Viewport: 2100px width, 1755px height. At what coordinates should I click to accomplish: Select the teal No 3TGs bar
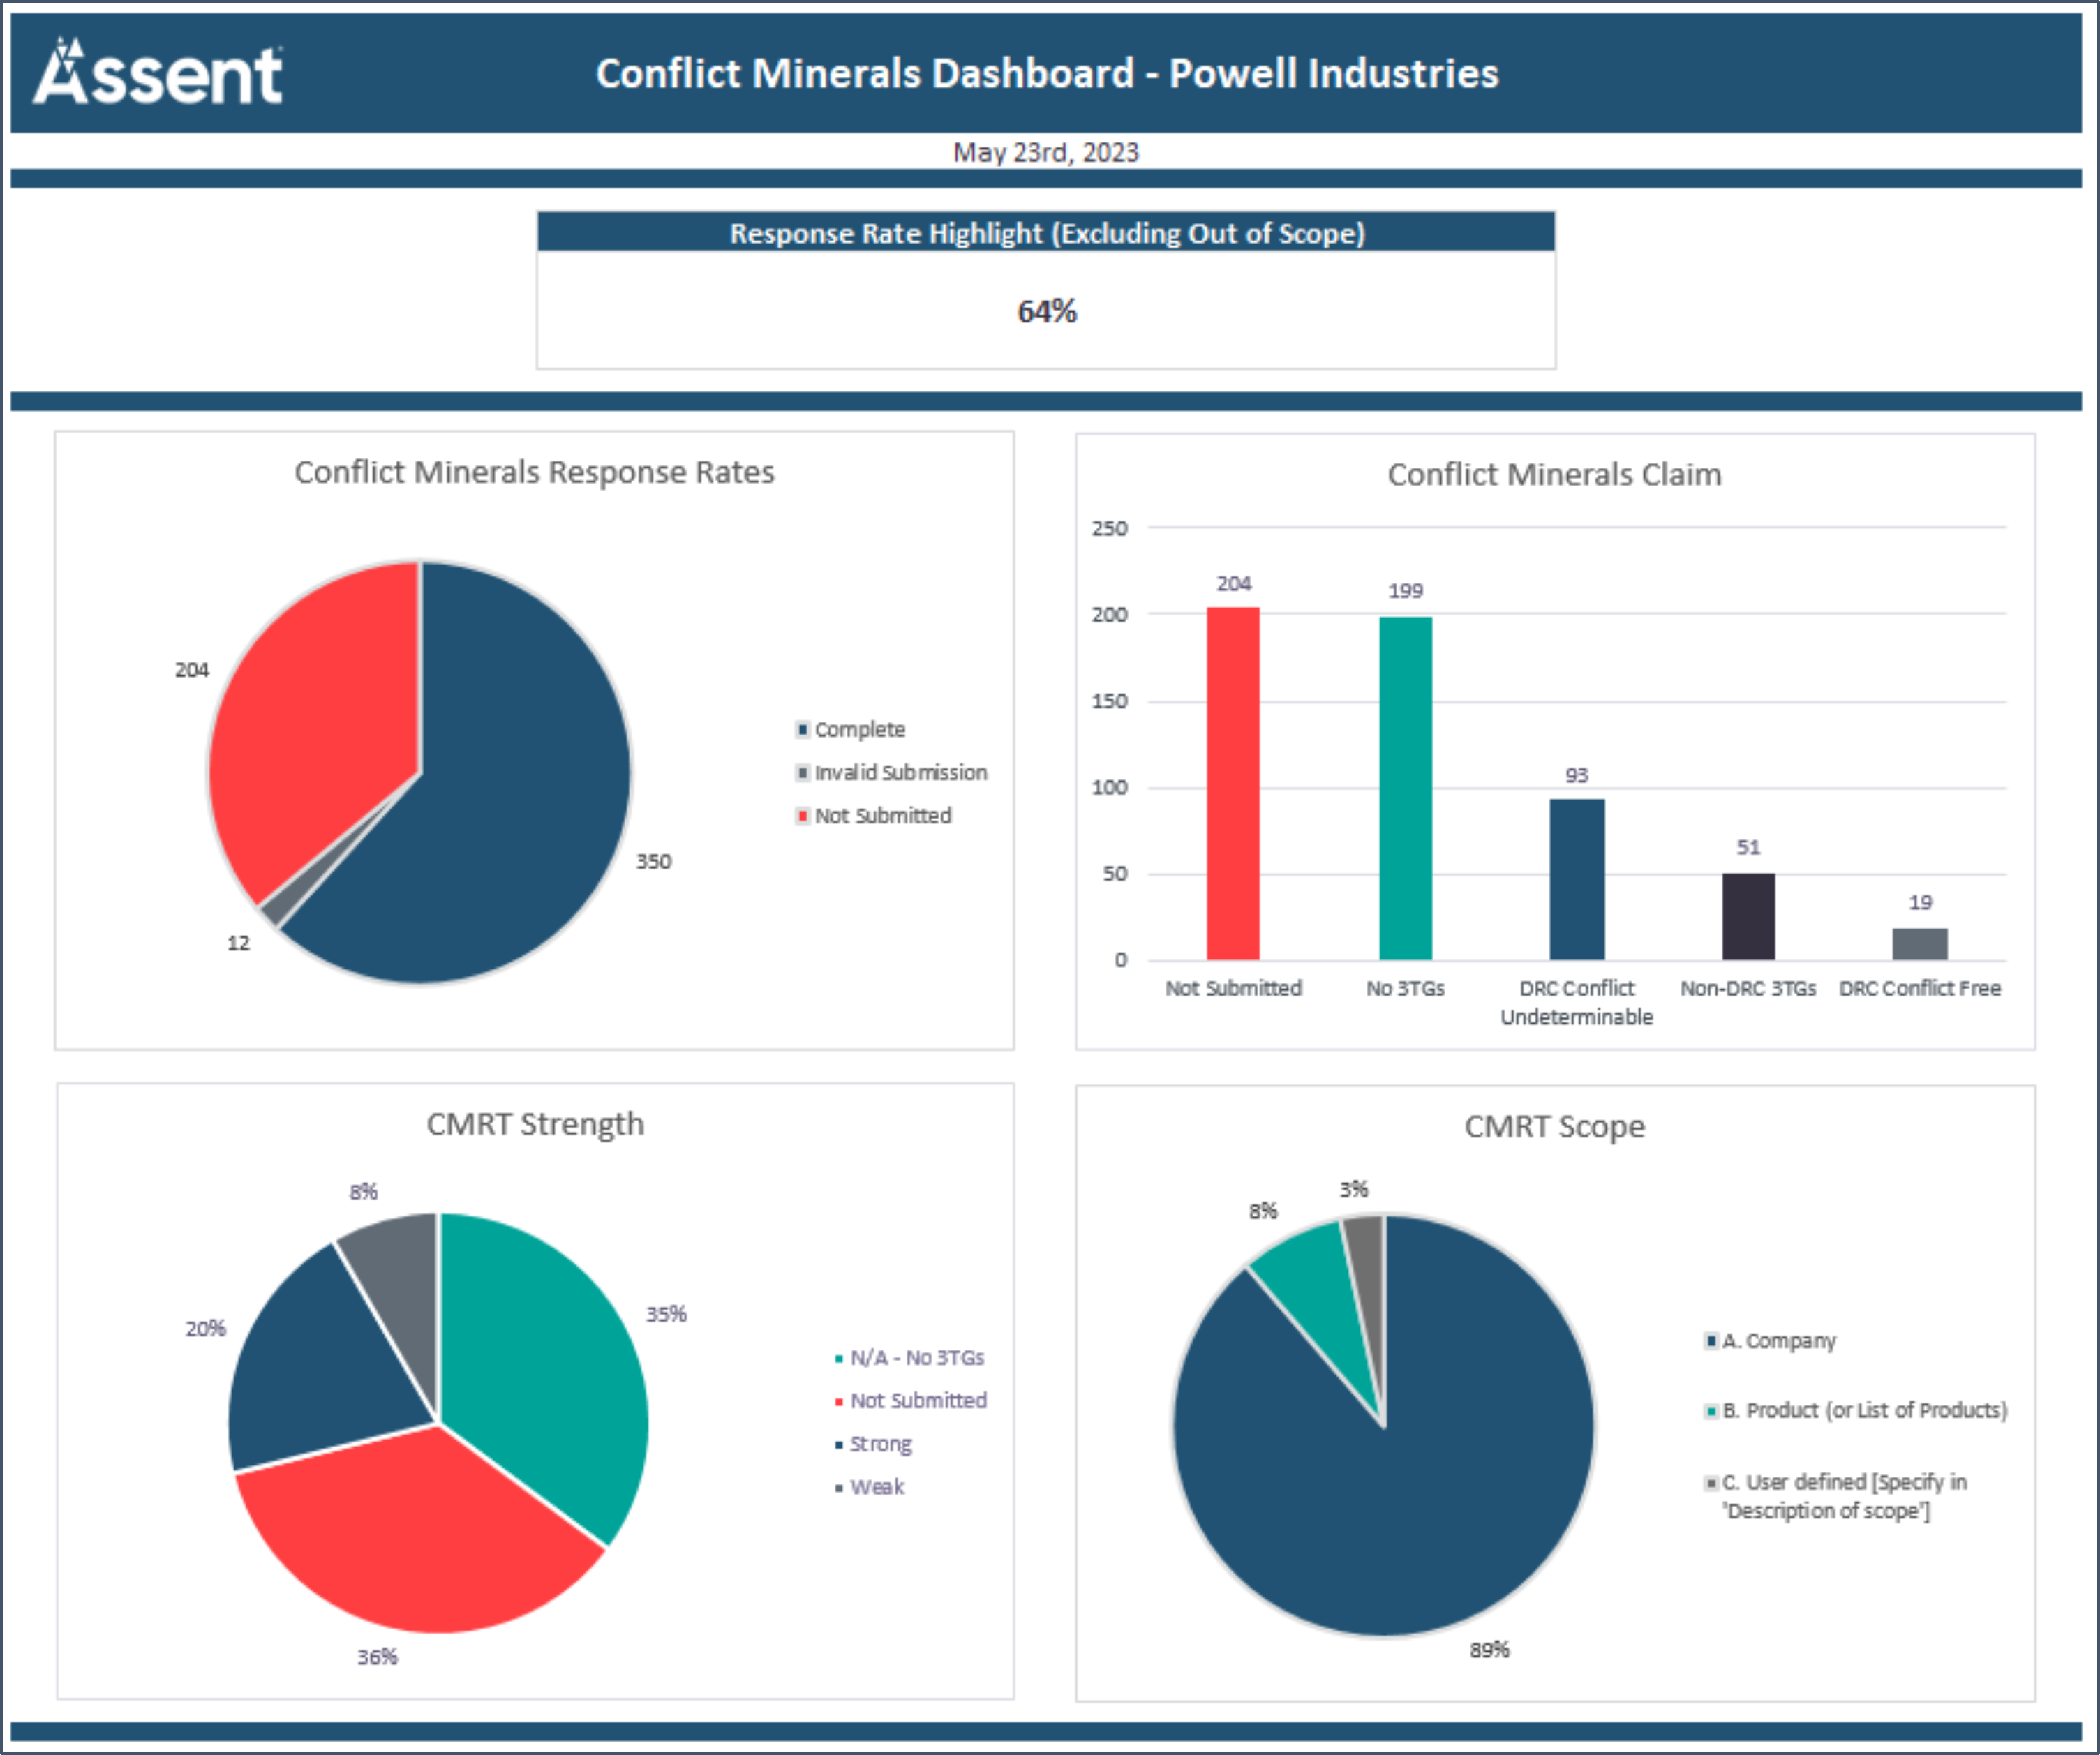coord(1405,788)
